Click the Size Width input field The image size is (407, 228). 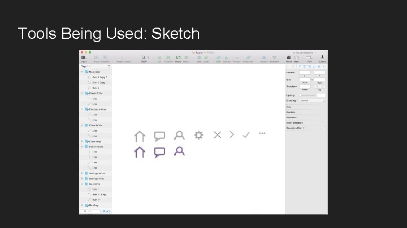coord(305,79)
